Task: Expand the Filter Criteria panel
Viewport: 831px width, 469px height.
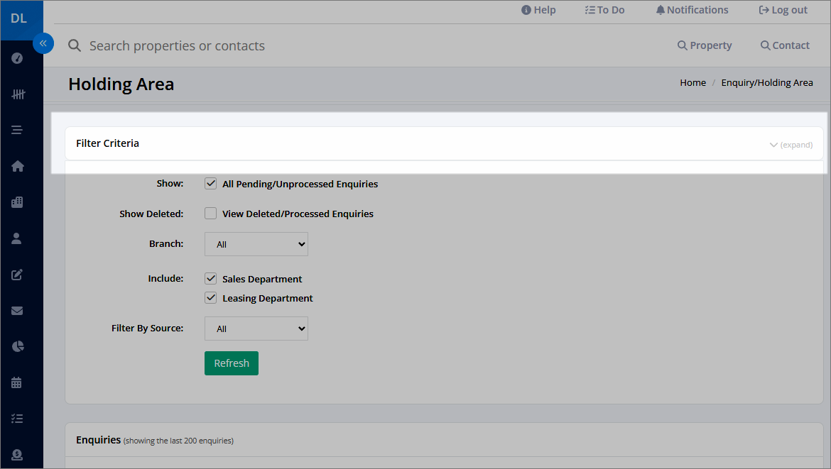Action: tap(791, 145)
